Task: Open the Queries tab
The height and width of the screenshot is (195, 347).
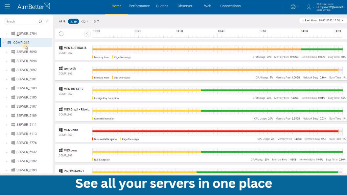Action: pyautogui.click(x=162, y=6)
